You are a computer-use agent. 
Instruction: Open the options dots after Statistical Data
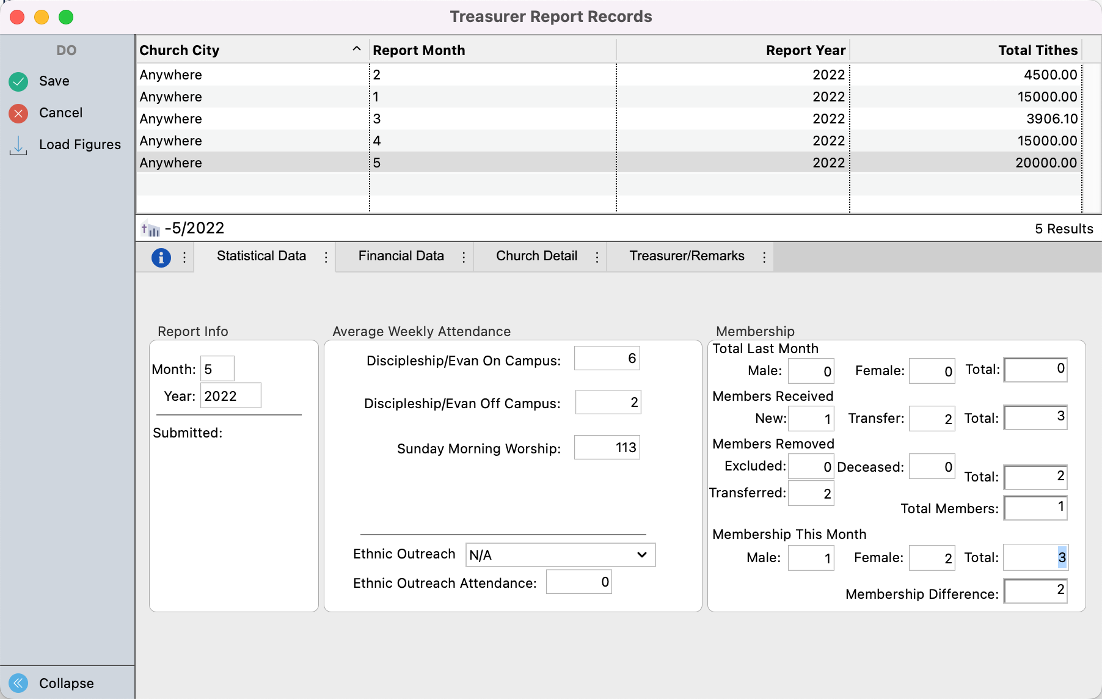click(326, 257)
